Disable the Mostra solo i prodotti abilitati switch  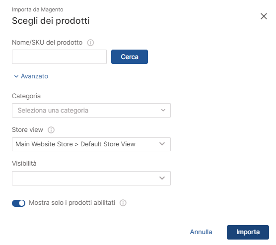19,203
